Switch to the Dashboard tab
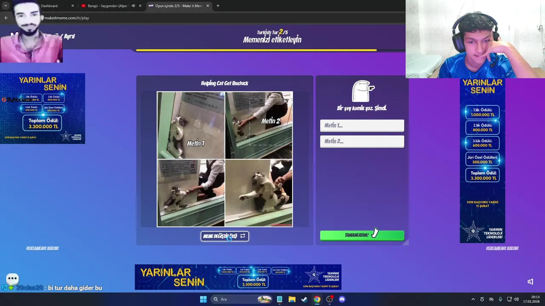The height and width of the screenshot is (306, 545). coord(49,6)
